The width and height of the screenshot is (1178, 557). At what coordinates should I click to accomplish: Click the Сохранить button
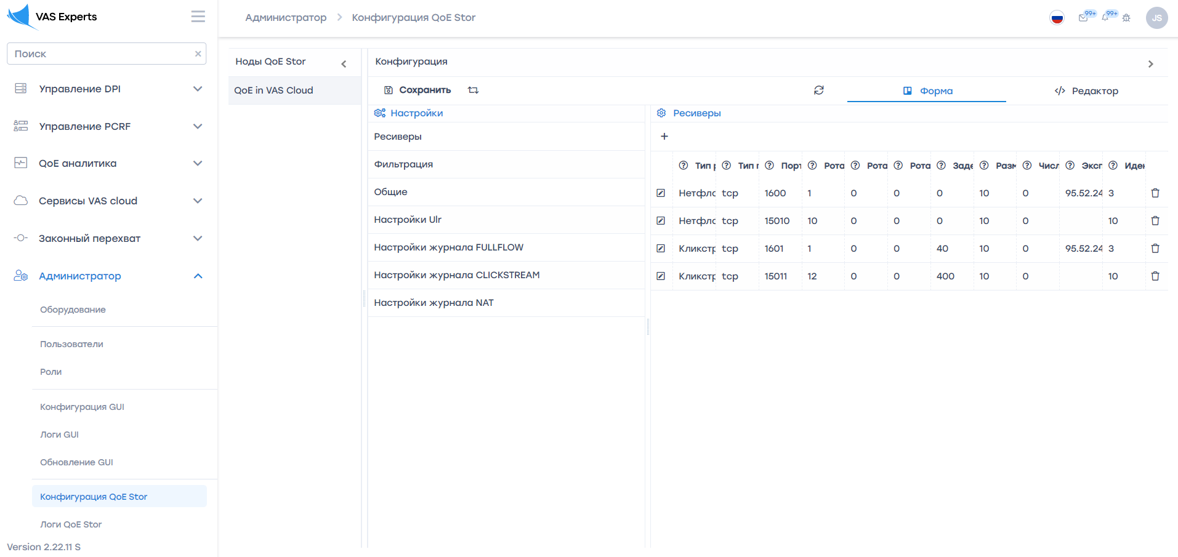pos(418,90)
